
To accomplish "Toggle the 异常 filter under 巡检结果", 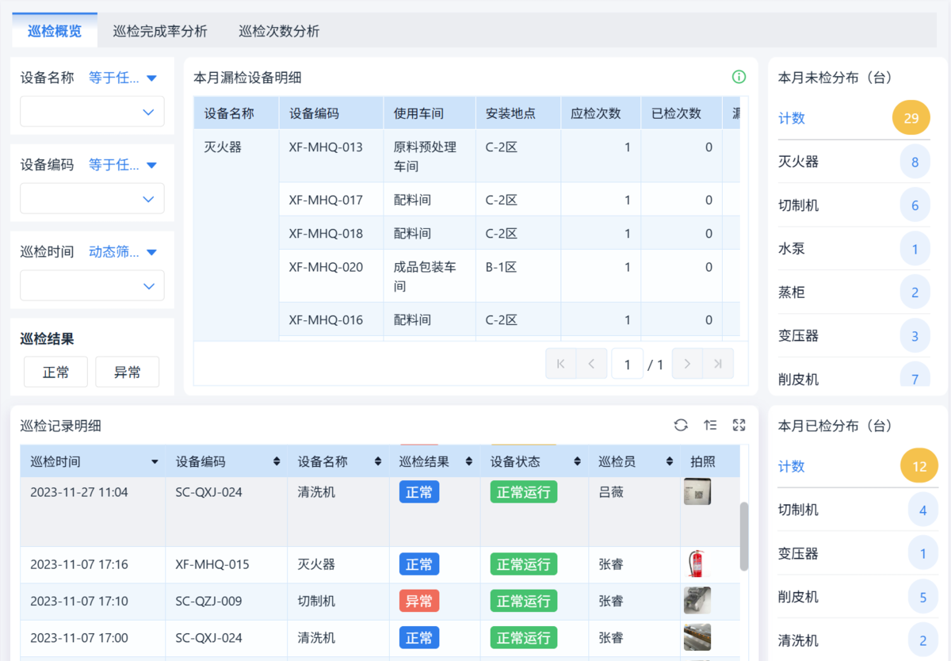I will point(127,372).
